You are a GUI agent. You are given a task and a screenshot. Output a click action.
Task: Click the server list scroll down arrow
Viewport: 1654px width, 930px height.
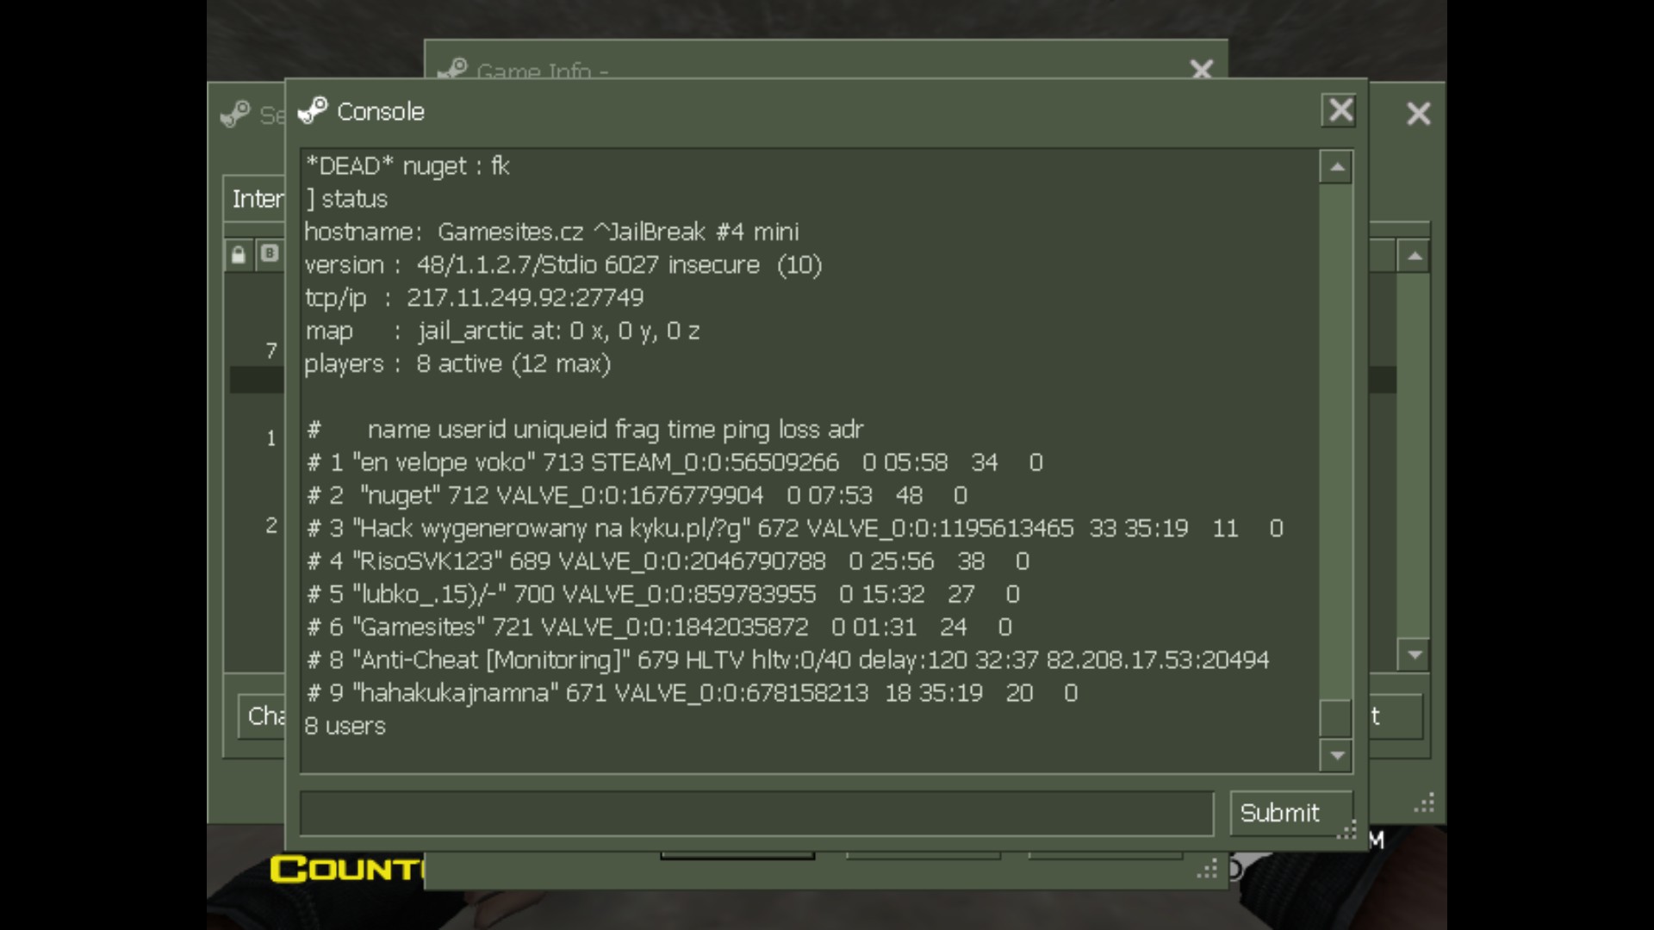coord(1414,654)
